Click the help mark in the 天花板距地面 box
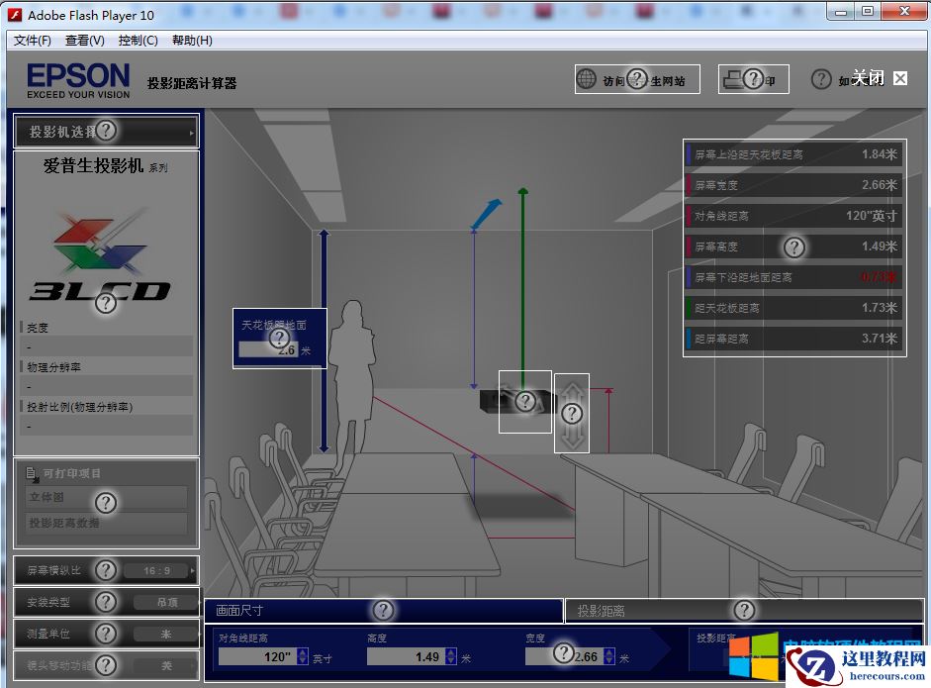 click(279, 339)
